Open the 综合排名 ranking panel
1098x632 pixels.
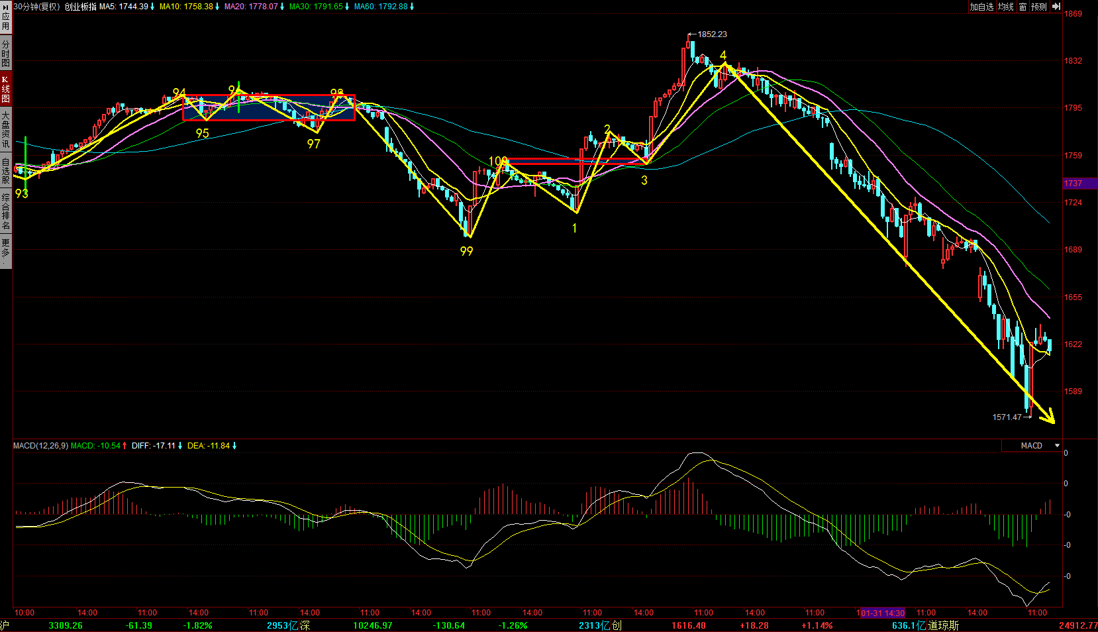(5, 211)
